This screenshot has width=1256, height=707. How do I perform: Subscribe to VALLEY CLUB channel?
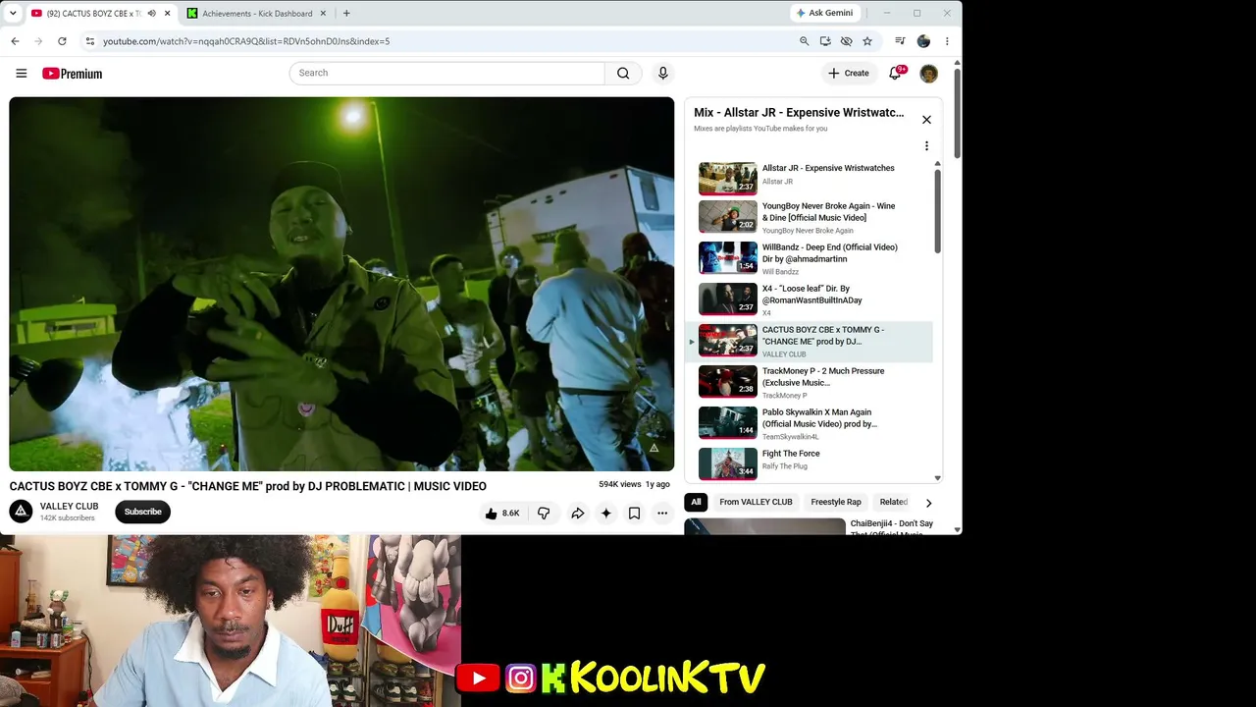142,512
